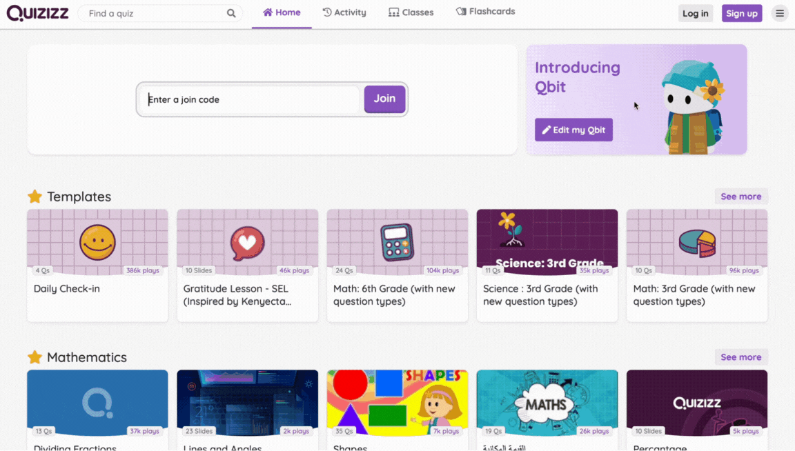This screenshot has width=795, height=451.
Task: Click the star icon beside Mathematics
Action: pyautogui.click(x=35, y=357)
